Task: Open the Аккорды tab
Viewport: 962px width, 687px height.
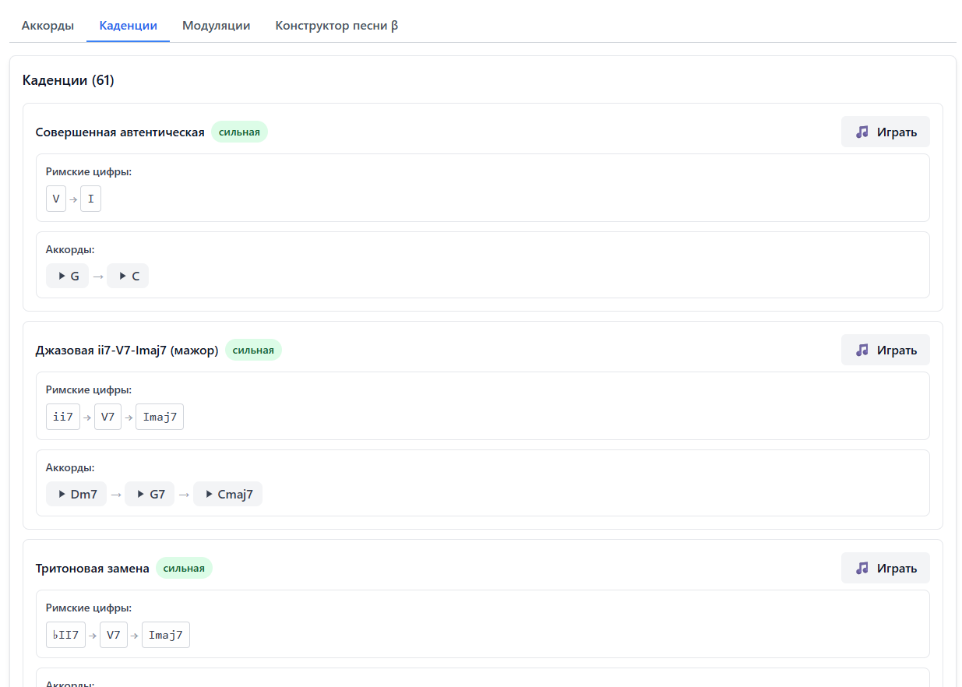Action: pos(48,26)
